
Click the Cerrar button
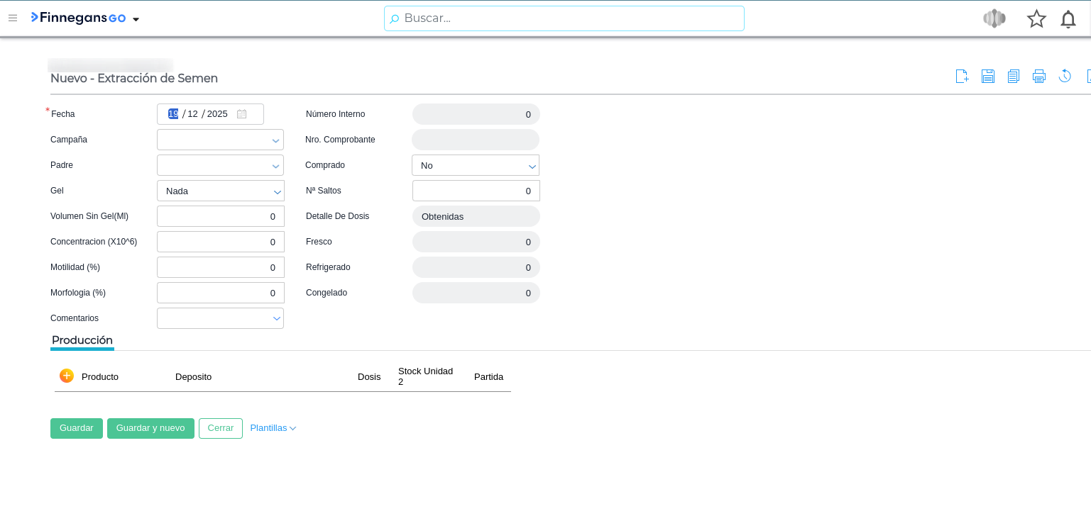click(221, 428)
